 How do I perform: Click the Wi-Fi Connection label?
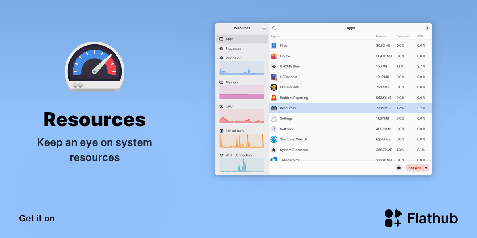(x=238, y=155)
